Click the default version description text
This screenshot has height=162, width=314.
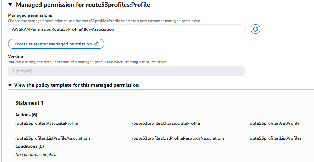[87, 62]
